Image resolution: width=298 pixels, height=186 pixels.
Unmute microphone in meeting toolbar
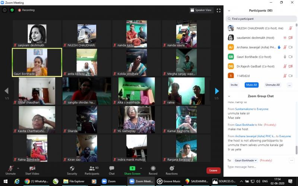point(11,170)
